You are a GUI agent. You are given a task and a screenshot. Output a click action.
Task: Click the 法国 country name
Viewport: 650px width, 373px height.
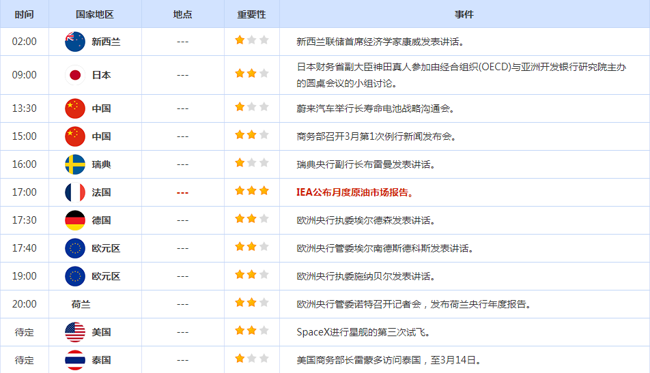pos(101,192)
